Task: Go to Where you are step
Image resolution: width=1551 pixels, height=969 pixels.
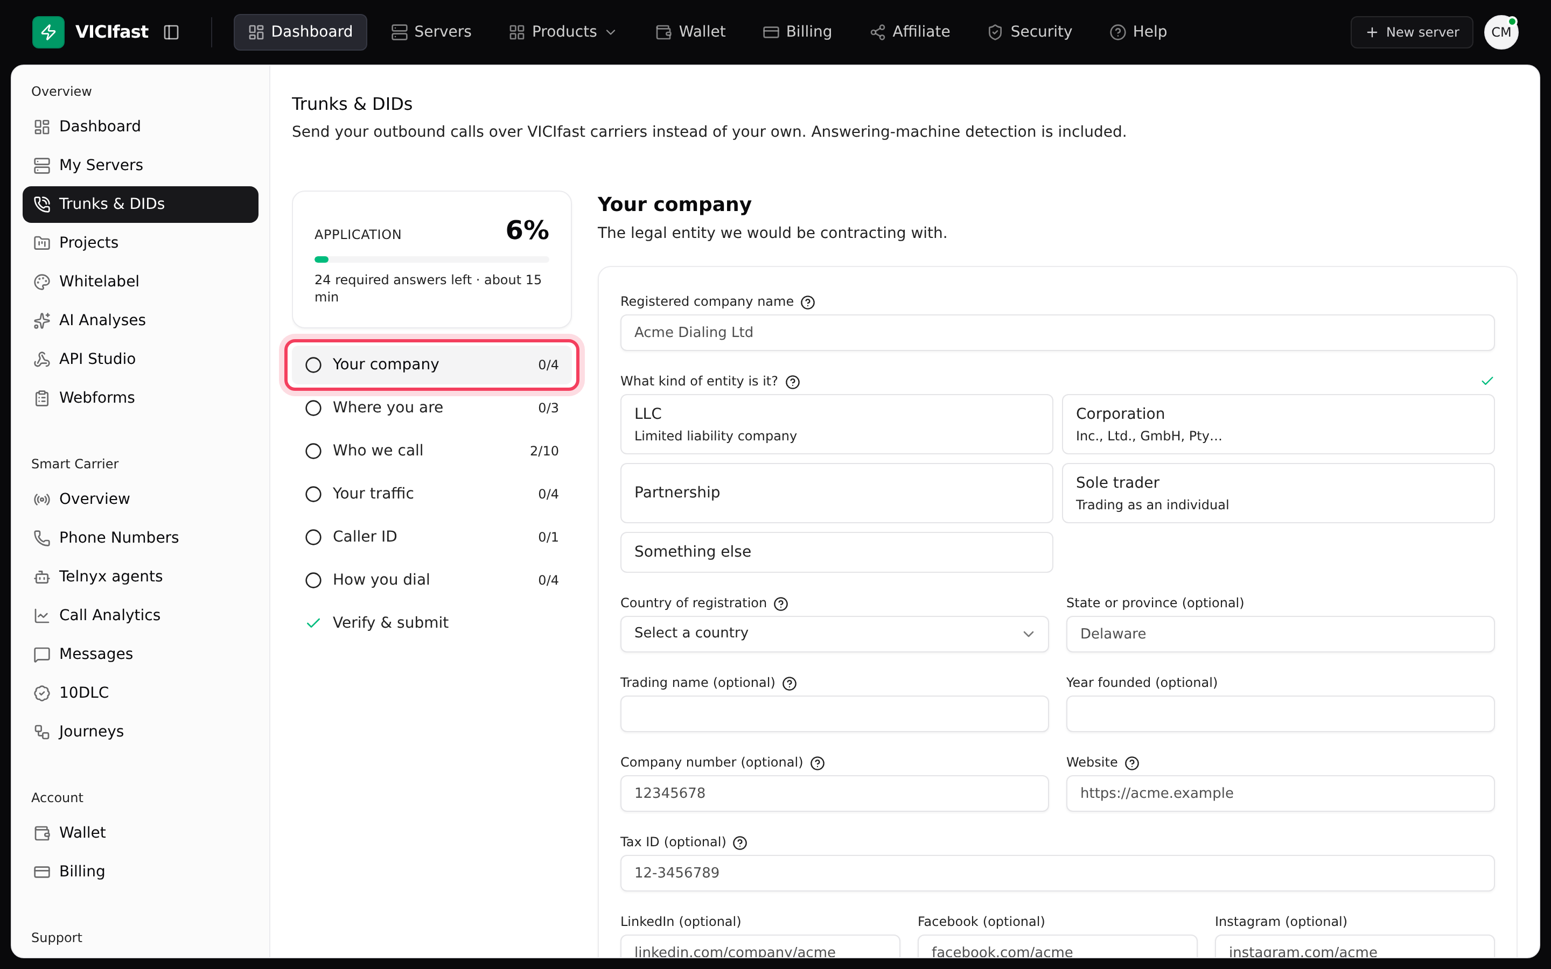Action: pos(431,408)
